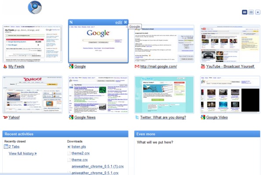Switch to list view

(x=251, y=12)
